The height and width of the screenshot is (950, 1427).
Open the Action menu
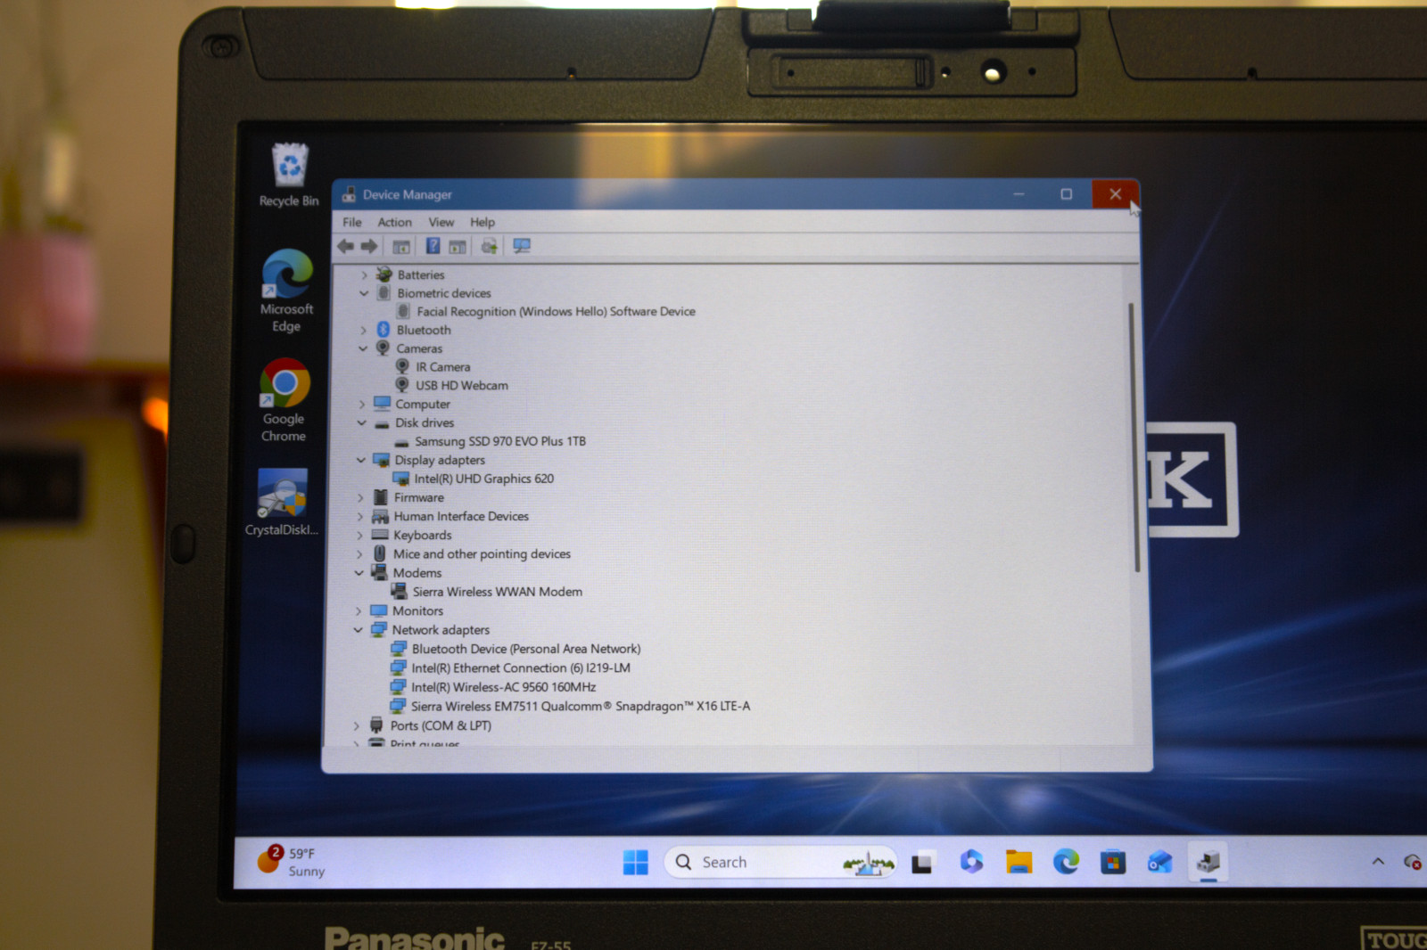pos(395,223)
